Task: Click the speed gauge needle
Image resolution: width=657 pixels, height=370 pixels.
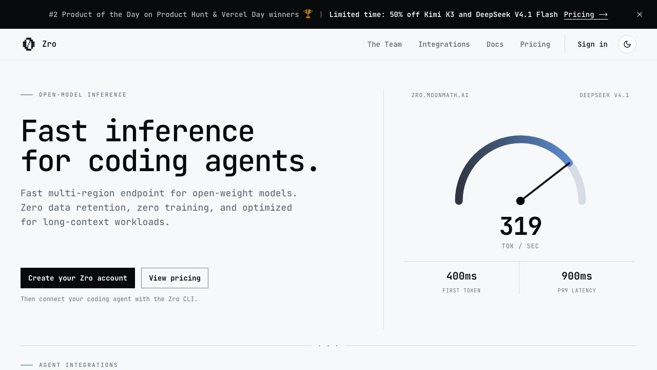Action: (x=545, y=182)
